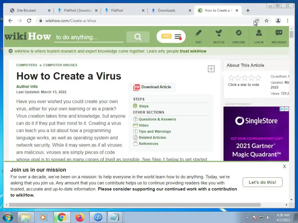Open the Windows Start menu
The image size is (298, 223).
8,217
